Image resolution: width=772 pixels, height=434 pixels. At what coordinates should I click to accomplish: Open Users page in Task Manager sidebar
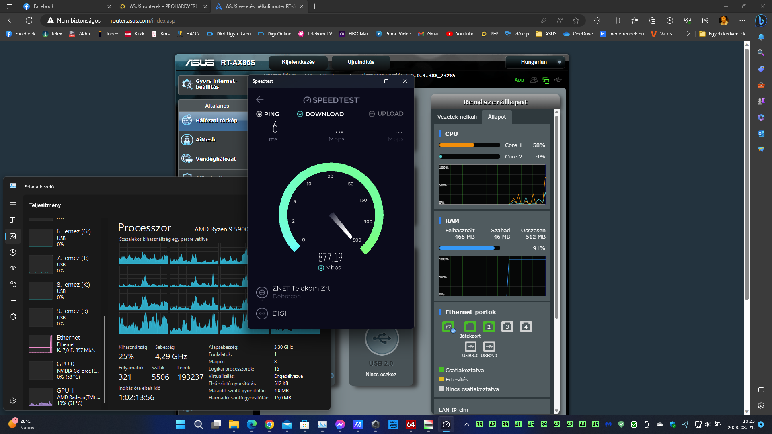[13, 284]
